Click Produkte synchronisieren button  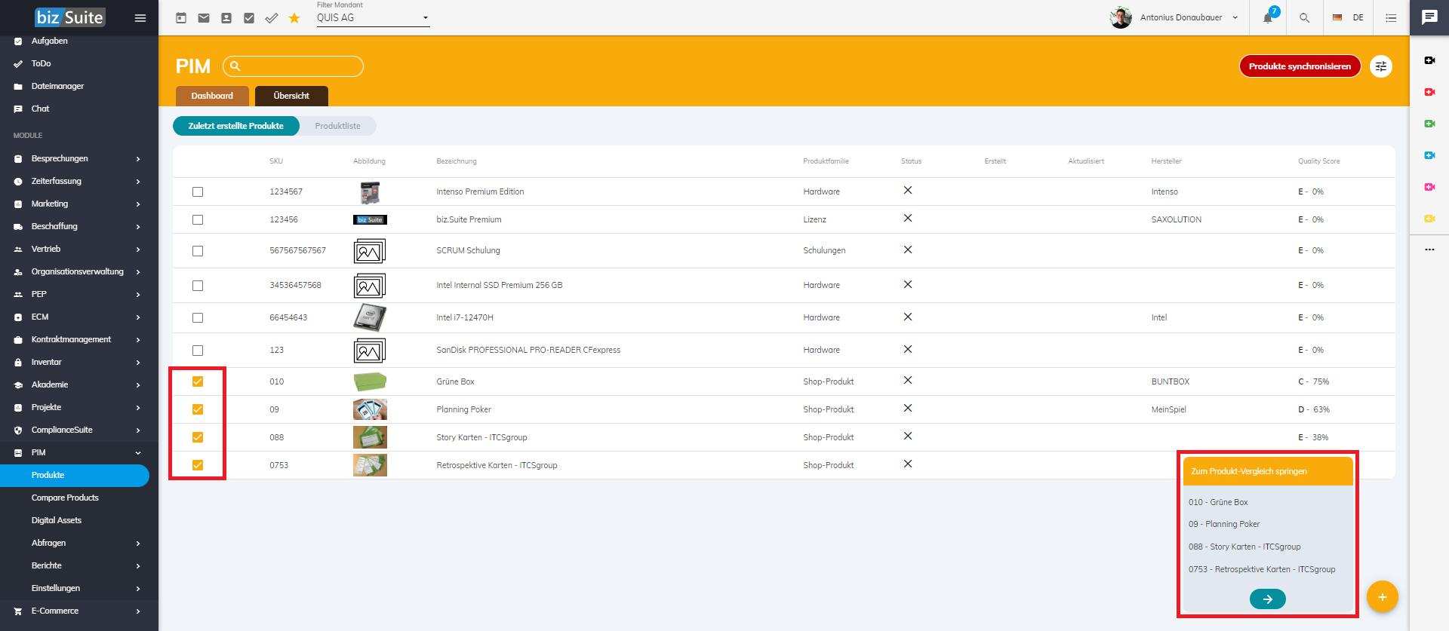pyautogui.click(x=1300, y=66)
